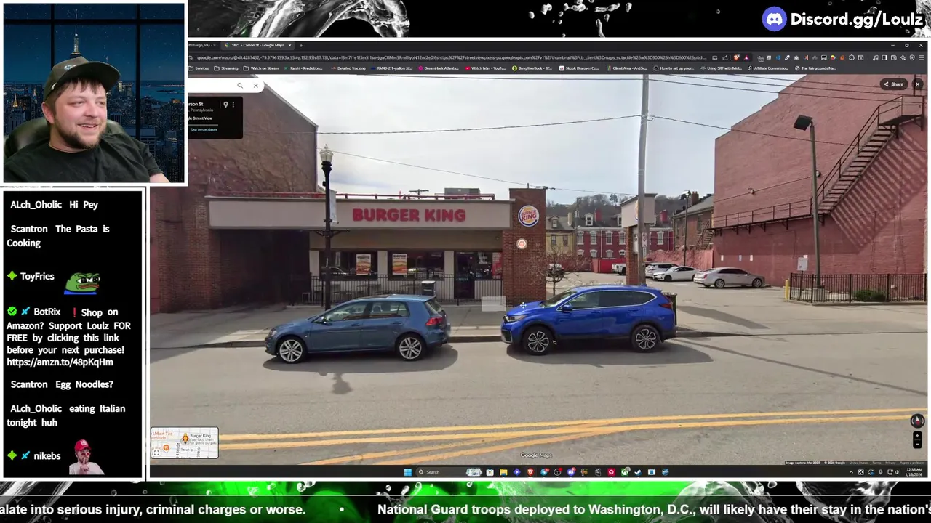Open the browser extensions puzzle icon
The height and width of the screenshot is (523, 931).
coord(852,57)
